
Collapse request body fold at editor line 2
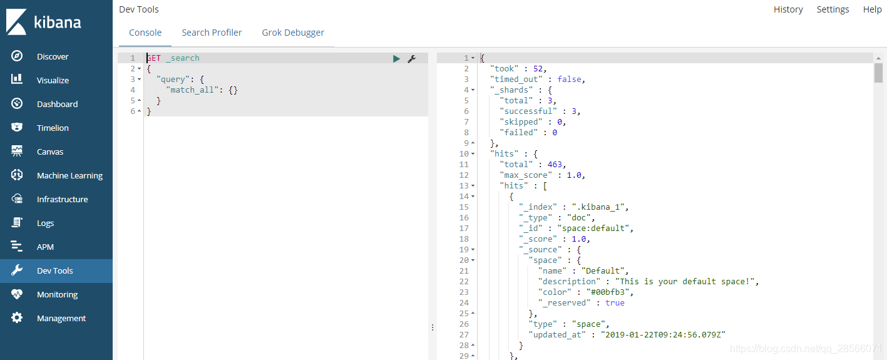point(139,69)
